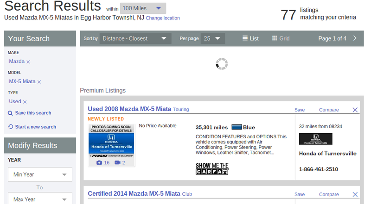Save the 2008 Miata Touring listing

pos(300,110)
